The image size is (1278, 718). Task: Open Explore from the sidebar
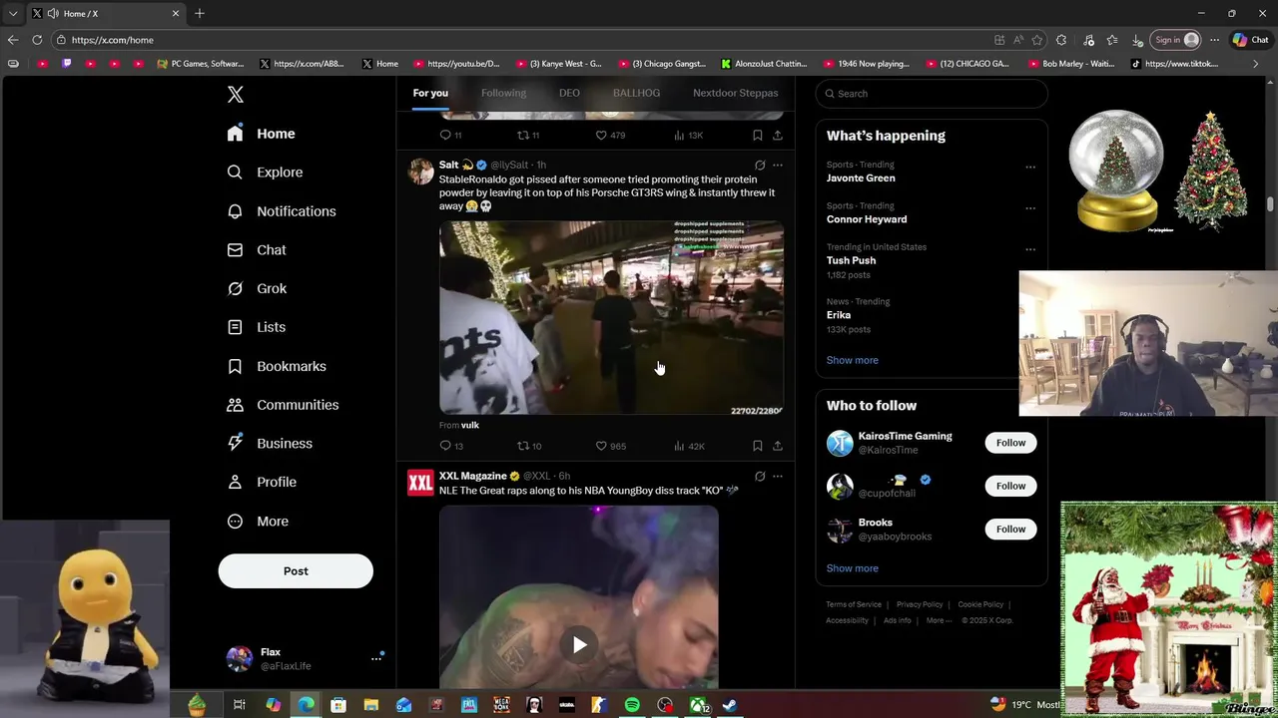[265, 173]
